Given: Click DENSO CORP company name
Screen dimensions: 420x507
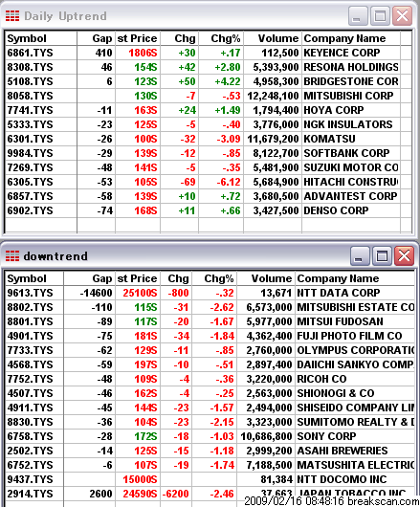Looking at the screenshot, I should click(336, 210).
